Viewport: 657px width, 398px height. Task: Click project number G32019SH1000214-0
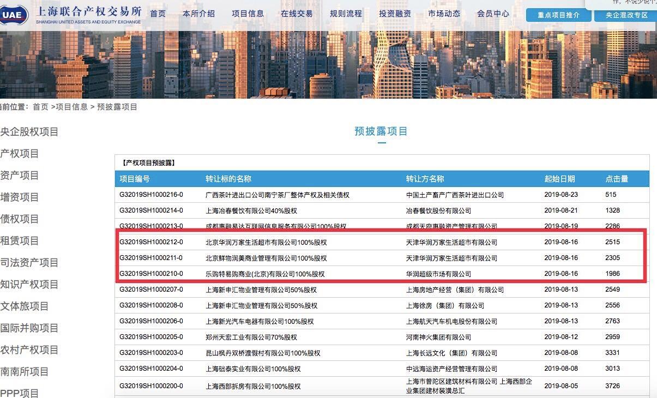(x=151, y=210)
